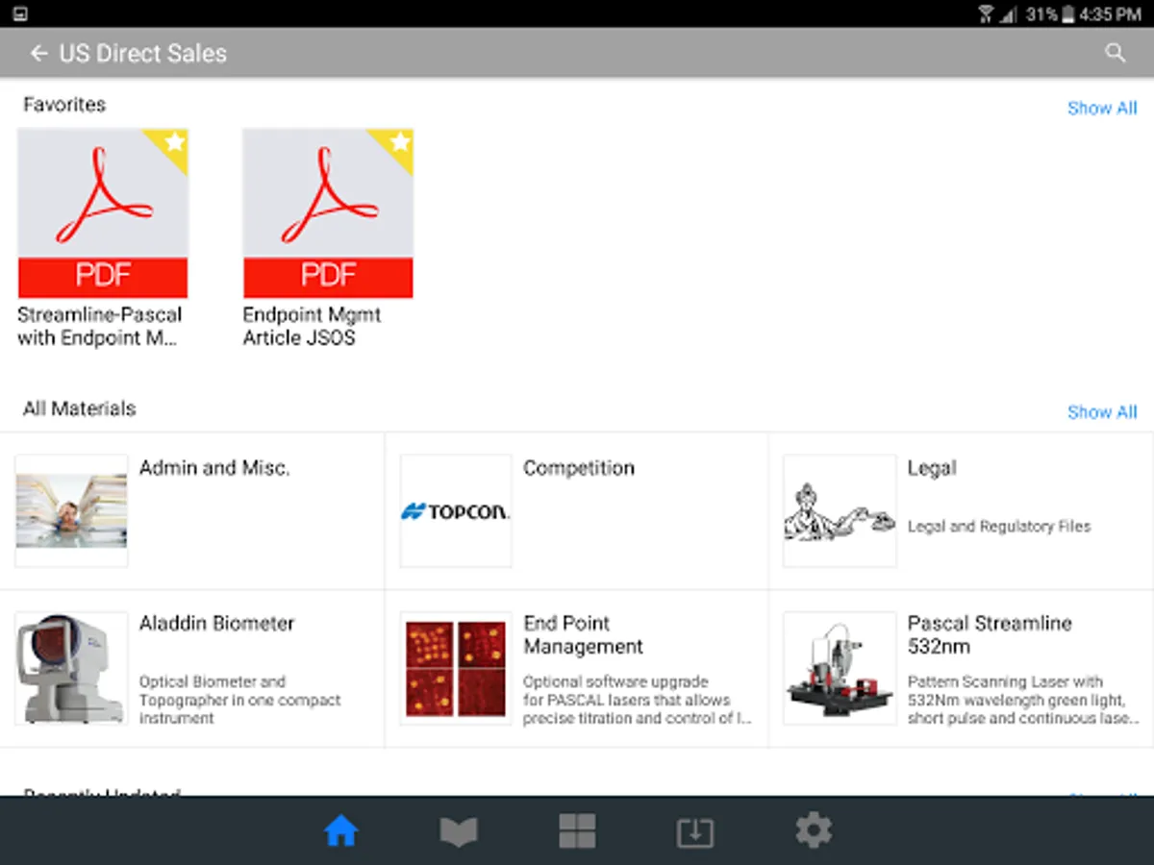1154x865 pixels.
Task: Open Aladdin Biometer title
Action: pyautogui.click(x=216, y=623)
